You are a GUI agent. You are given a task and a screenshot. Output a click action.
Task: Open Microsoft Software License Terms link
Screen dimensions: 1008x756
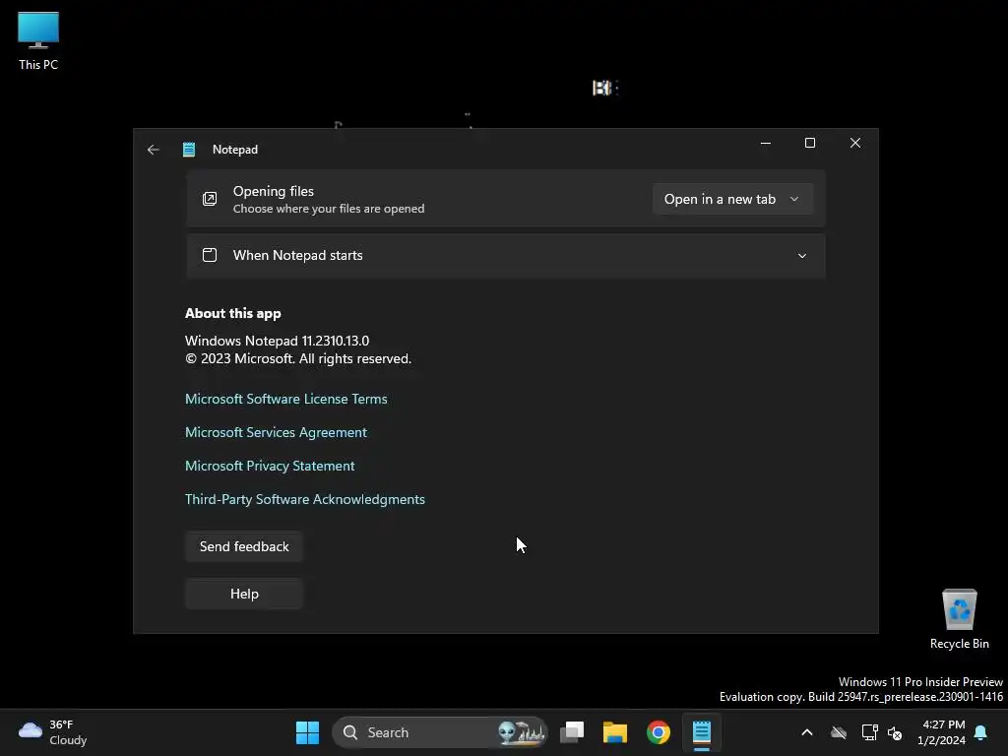[286, 400]
